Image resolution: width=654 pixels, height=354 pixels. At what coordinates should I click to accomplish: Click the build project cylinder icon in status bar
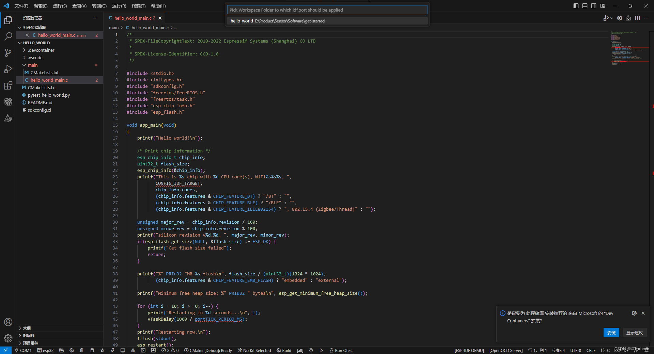pyautogui.click(x=92, y=350)
